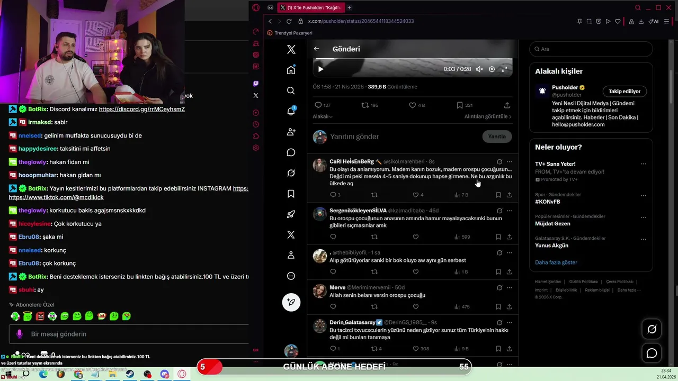Viewport: 678px width, 381px height.
Task: Open X Bookmarks icon in sidebar
Action: point(291,194)
